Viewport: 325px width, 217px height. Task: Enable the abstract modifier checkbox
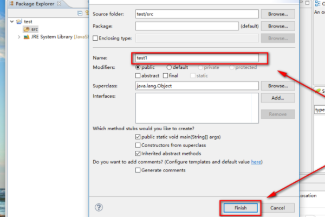(138, 75)
